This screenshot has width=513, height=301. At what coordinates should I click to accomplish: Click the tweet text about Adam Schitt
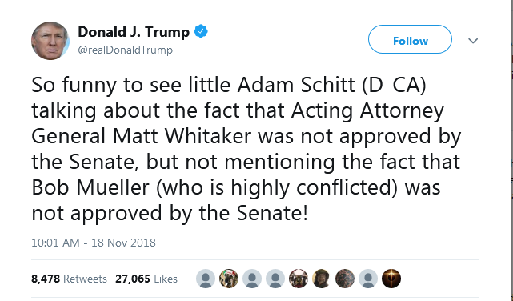tap(246, 149)
